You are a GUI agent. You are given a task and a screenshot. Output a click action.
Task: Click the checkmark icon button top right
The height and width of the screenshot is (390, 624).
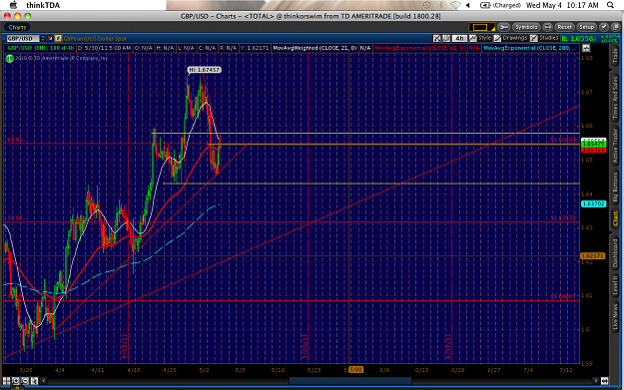[x=604, y=27]
